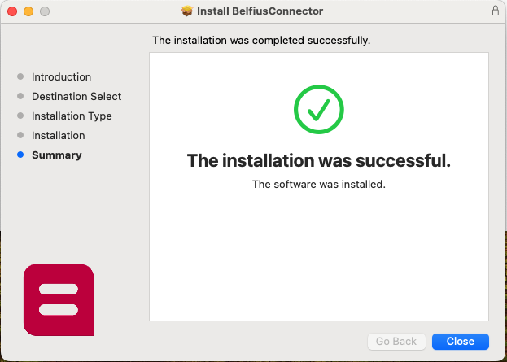Click the "The installation was successful." heading

click(x=318, y=160)
